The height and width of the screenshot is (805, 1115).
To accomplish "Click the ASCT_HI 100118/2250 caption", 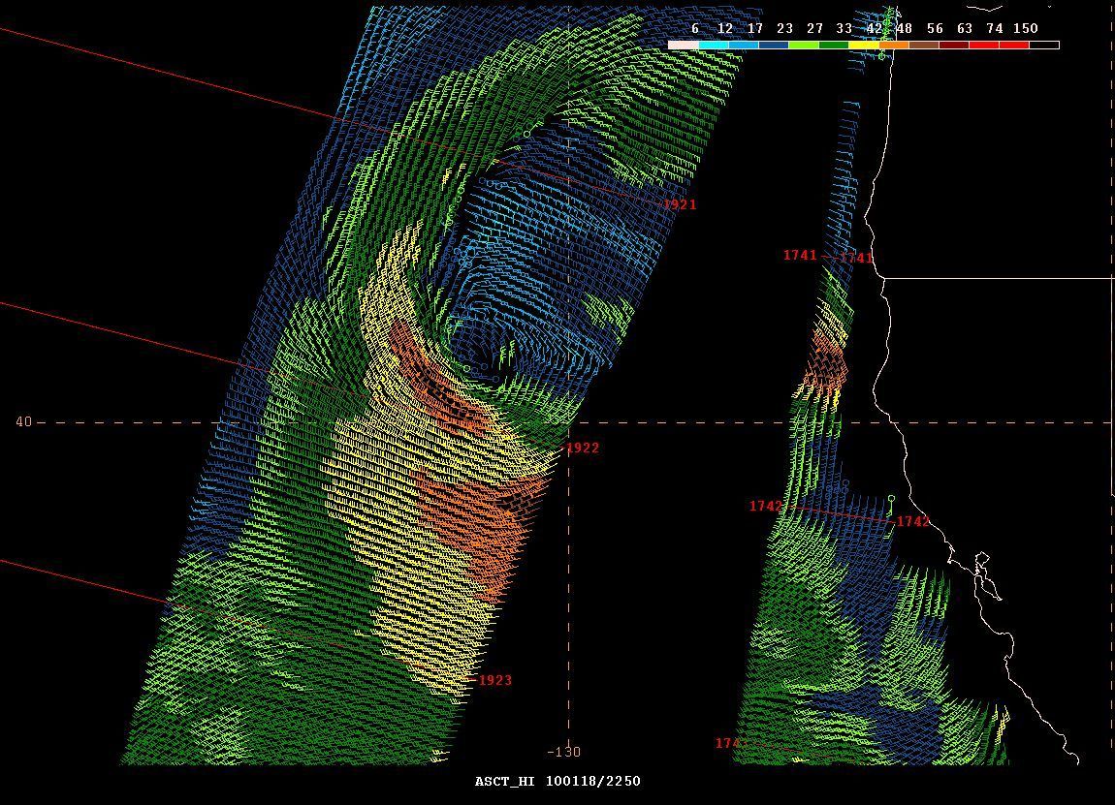I will 557,781.
